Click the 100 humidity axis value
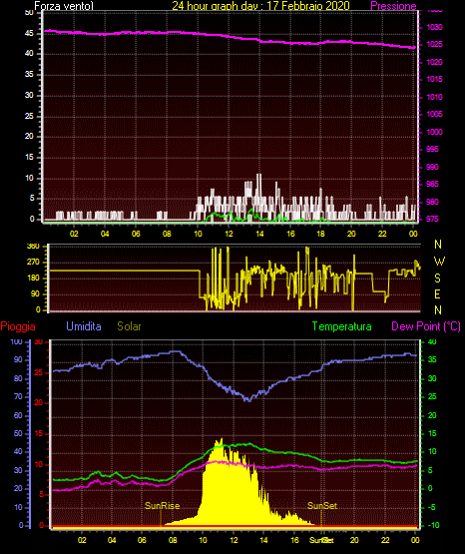Viewport: 465px width, 554px height. click(17, 341)
